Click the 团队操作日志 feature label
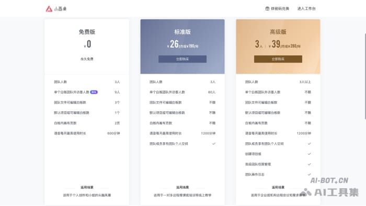366x206 pixels. 255,175
